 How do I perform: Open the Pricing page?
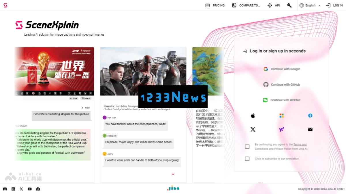pyautogui.click(x=215, y=5)
